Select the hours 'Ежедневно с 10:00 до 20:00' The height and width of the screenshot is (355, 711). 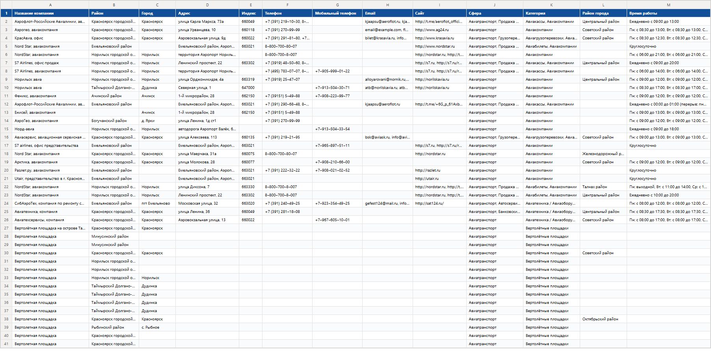tap(668, 195)
